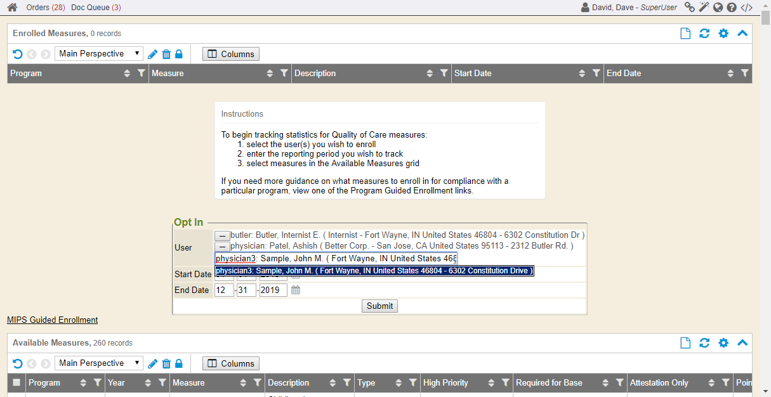This screenshot has height=397, width=771.
Task: Delete the Available Measures perspective via trash icon
Action: click(166, 363)
